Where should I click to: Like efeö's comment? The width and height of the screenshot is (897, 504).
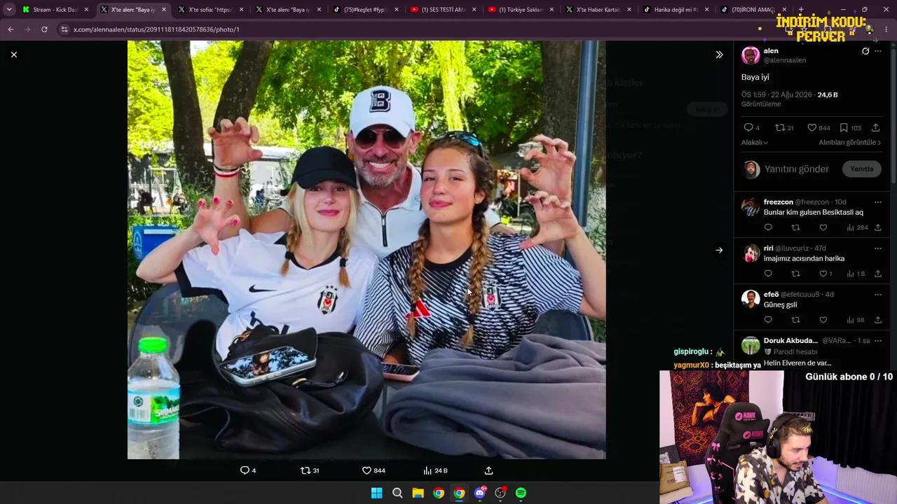[823, 320]
